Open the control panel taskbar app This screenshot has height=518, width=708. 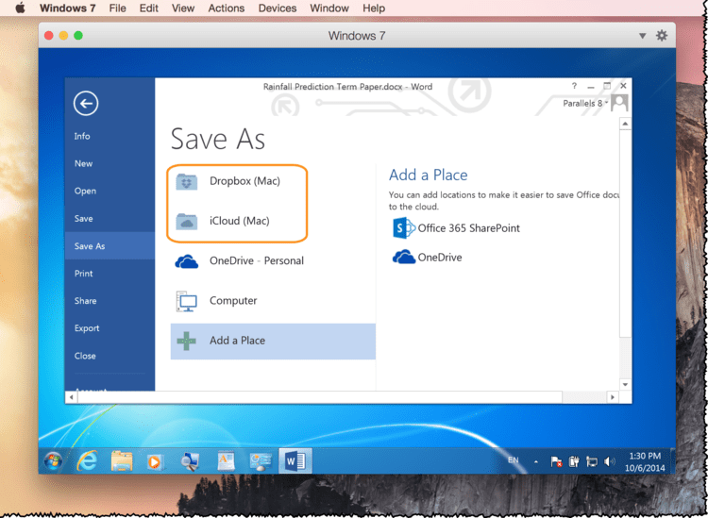point(261,461)
